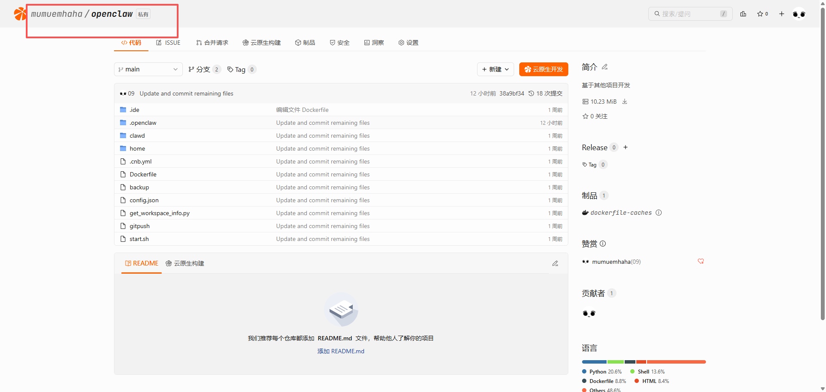Add a new Release with plus icon
Image resolution: width=826 pixels, height=392 pixels.
point(626,147)
